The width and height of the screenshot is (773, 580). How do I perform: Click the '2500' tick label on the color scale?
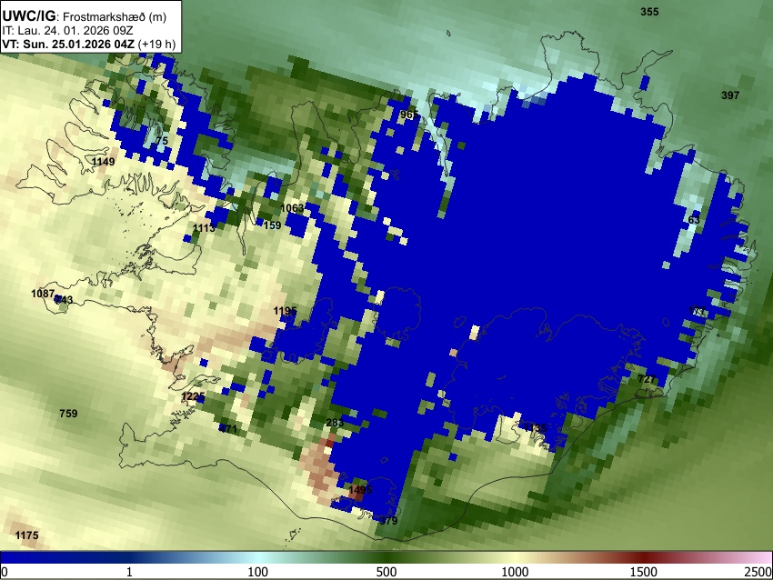(758, 572)
